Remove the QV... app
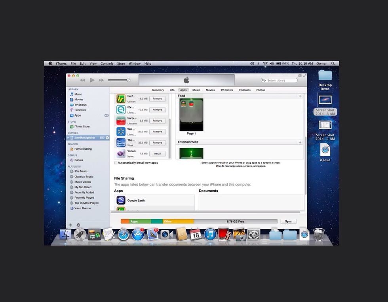This screenshot has height=302, width=388. click(158, 110)
